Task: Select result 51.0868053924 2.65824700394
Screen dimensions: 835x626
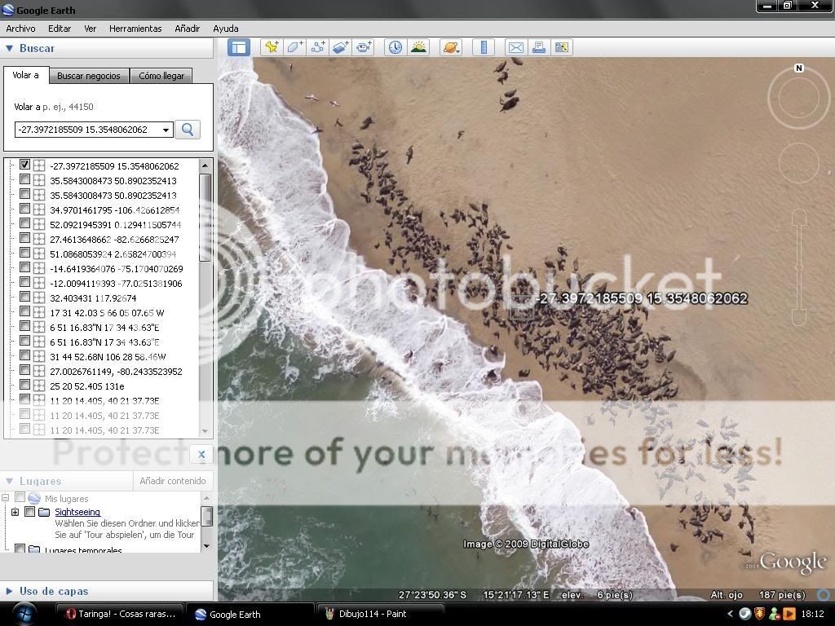Action: (x=113, y=254)
